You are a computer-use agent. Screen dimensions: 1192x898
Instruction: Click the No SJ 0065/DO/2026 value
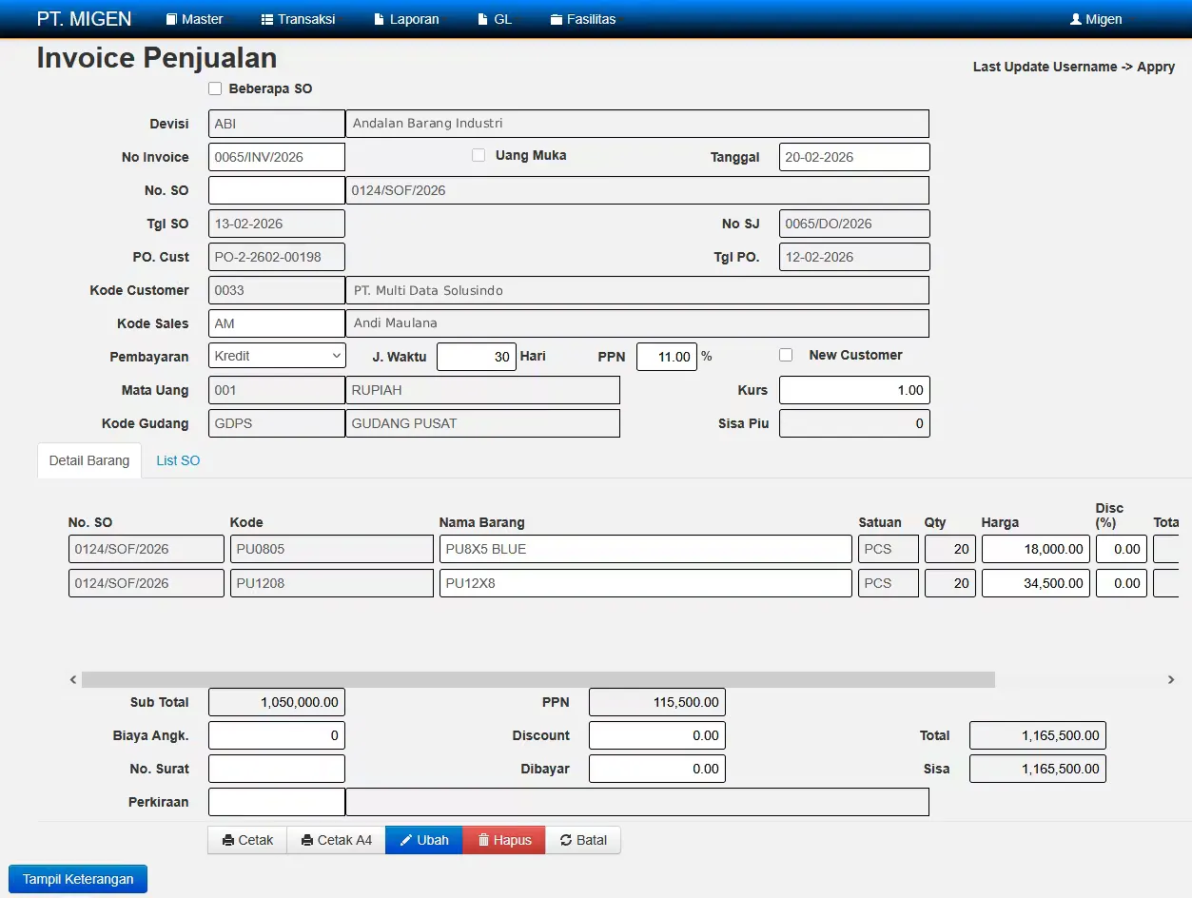[x=854, y=224]
